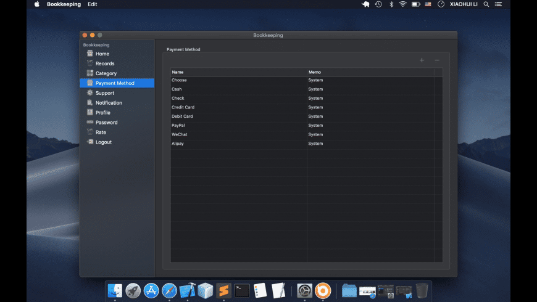Image resolution: width=537 pixels, height=302 pixels.
Task: Open Support in the sidebar
Action: 105,93
